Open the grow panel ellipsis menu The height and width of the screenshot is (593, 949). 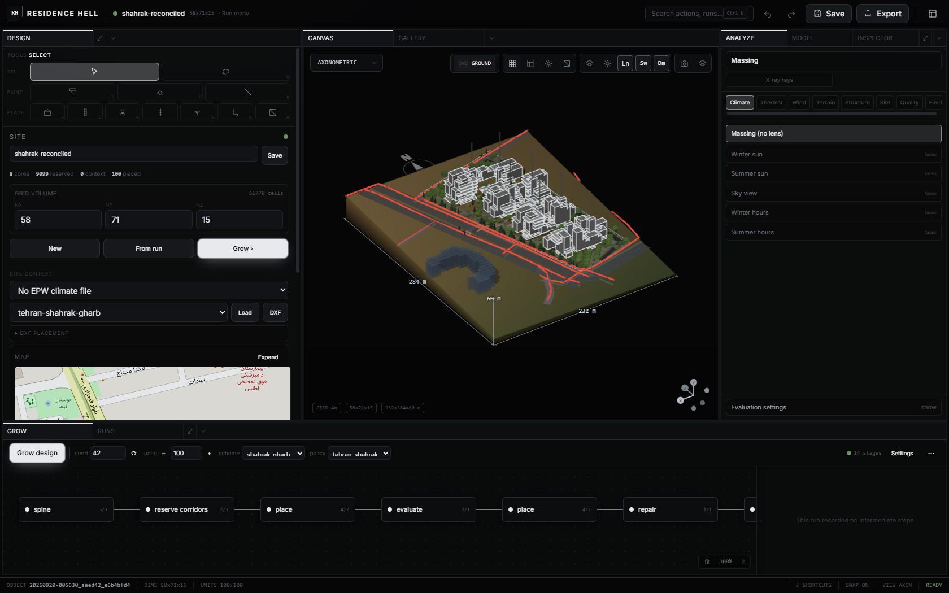click(931, 453)
